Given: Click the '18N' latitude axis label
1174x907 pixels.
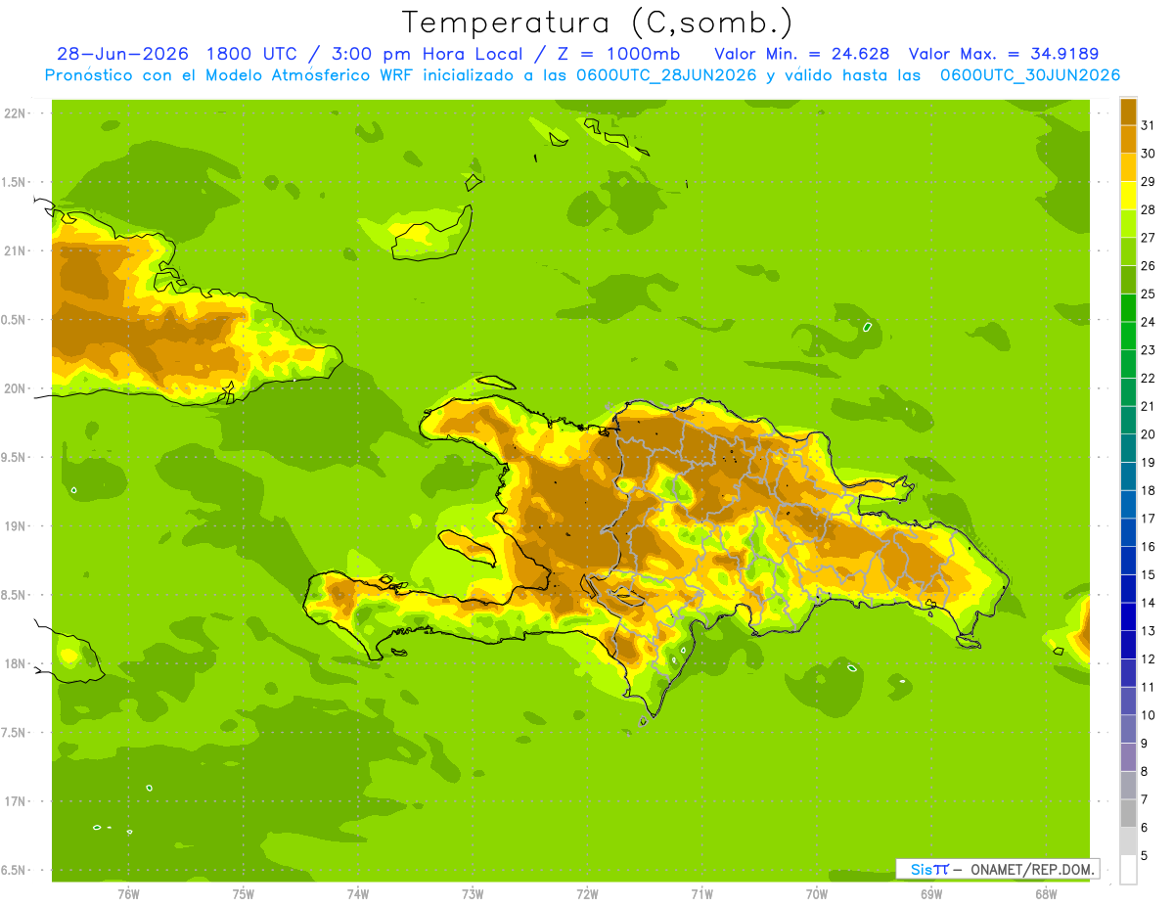Looking at the screenshot, I should 14,663.
